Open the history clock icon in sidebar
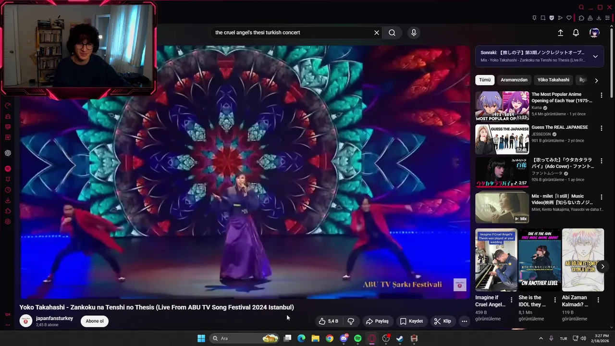Screen dimensions: 615x346 (8, 190)
